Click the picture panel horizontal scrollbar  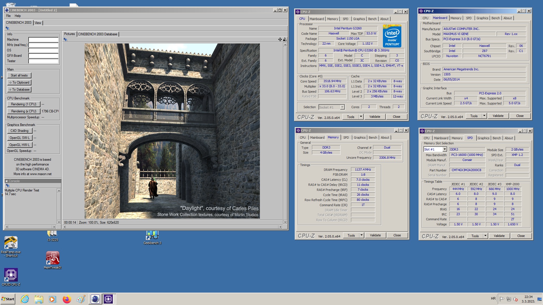click(173, 227)
